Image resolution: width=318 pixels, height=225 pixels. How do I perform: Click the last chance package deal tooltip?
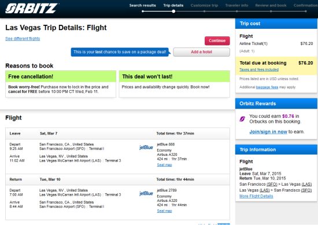point(120,52)
